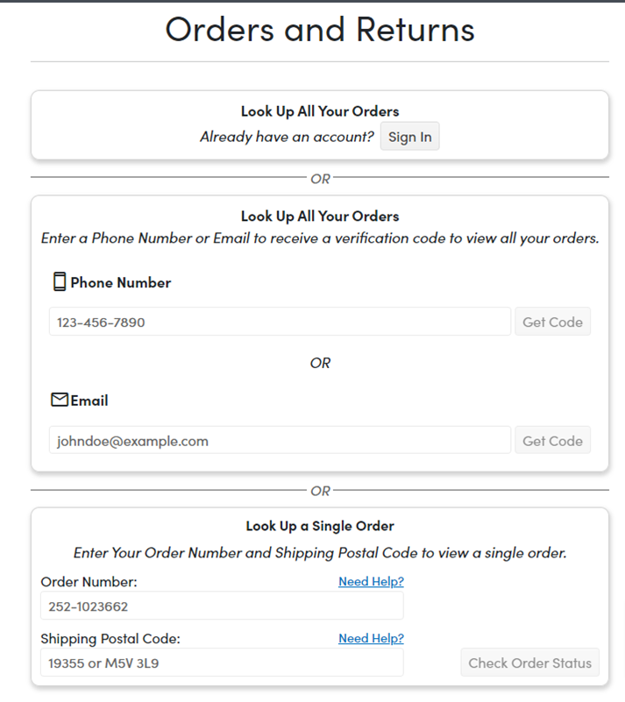Viewport: 625px width, 702px height.
Task: Focus the Shipping Postal Code input field
Action: [x=222, y=663]
